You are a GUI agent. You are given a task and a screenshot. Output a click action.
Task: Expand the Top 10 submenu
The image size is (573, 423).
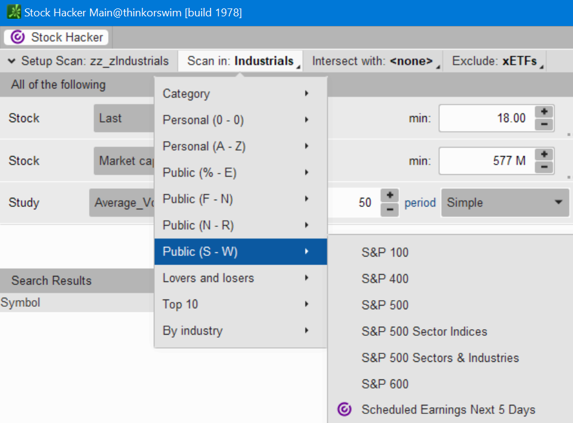coord(240,304)
